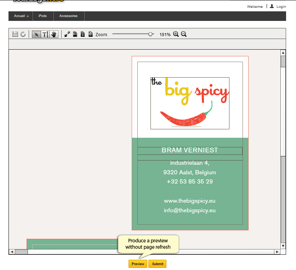The height and width of the screenshot is (270, 296).
Task: Click the vertical scrollbar up arrow
Action: 283,53
